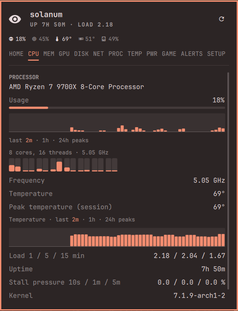
Task: Click the eye logo icon beside solanum
Action: coord(15,19)
